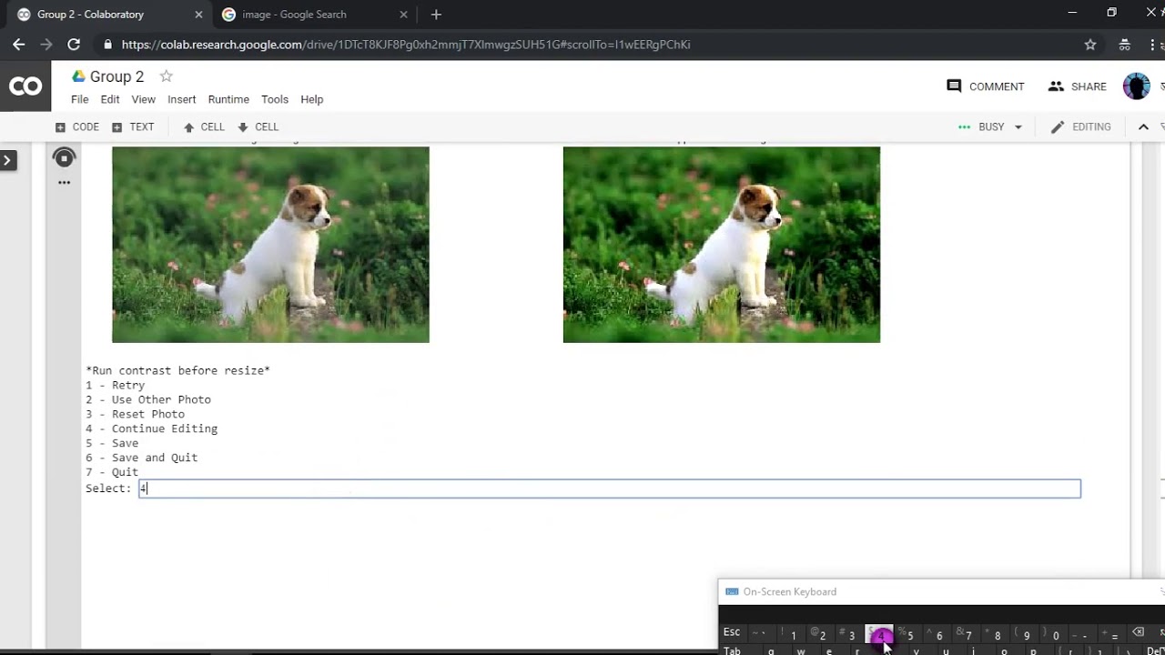Screen dimensions: 1165x655
Task: Add a new CODE cell
Action: coord(77,127)
